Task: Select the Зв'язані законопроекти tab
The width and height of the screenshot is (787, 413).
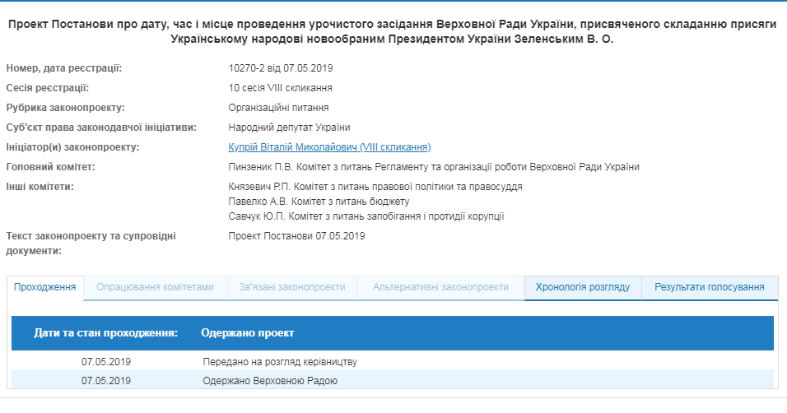Action: [x=292, y=287]
